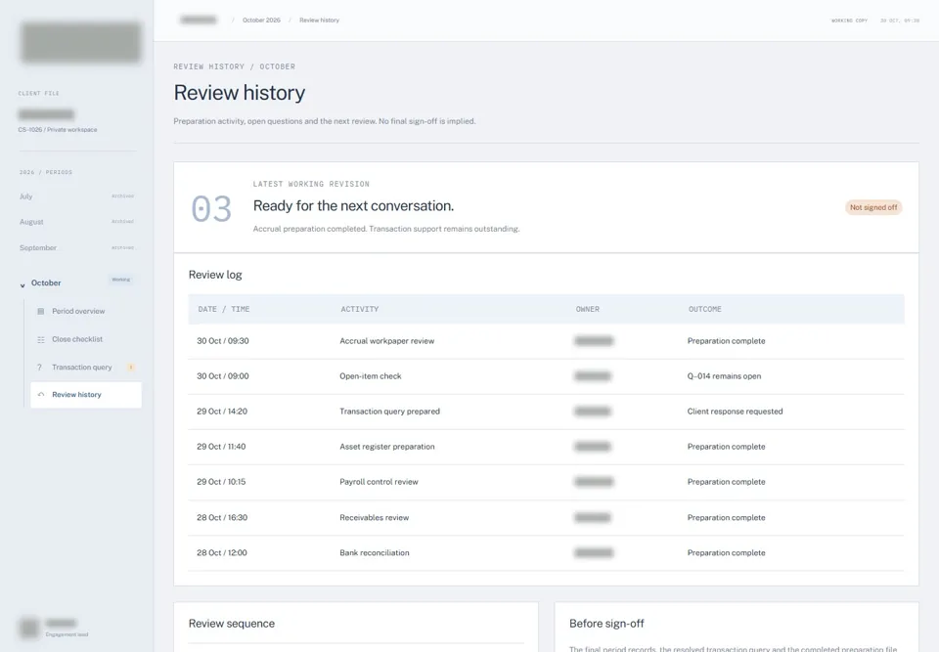This screenshot has width=939, height=652.
Task: Click the revision number 03
Action: (x=211, y=209)
